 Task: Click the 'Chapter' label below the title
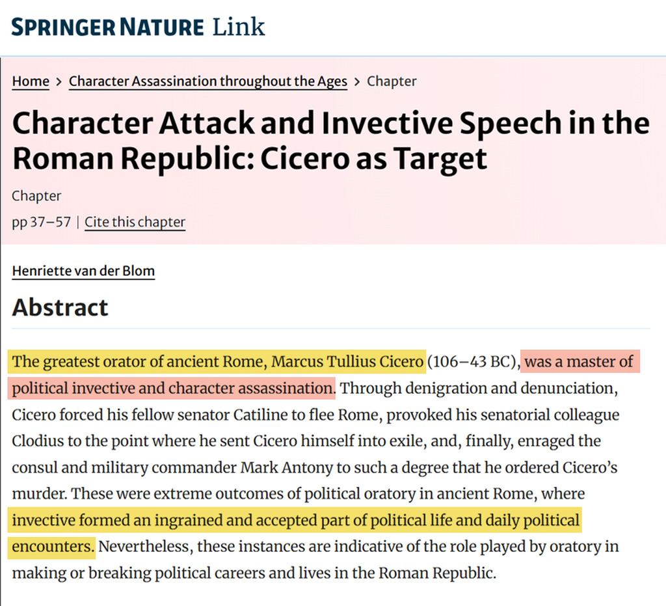[36, 196]
